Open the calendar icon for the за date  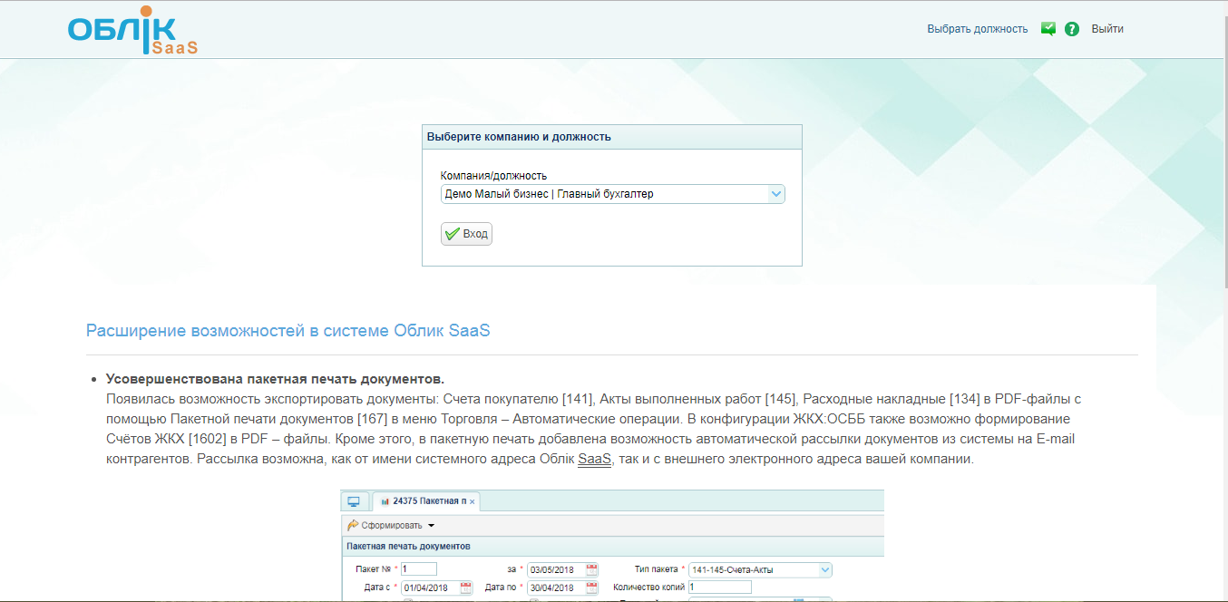(x=592, y=569)
